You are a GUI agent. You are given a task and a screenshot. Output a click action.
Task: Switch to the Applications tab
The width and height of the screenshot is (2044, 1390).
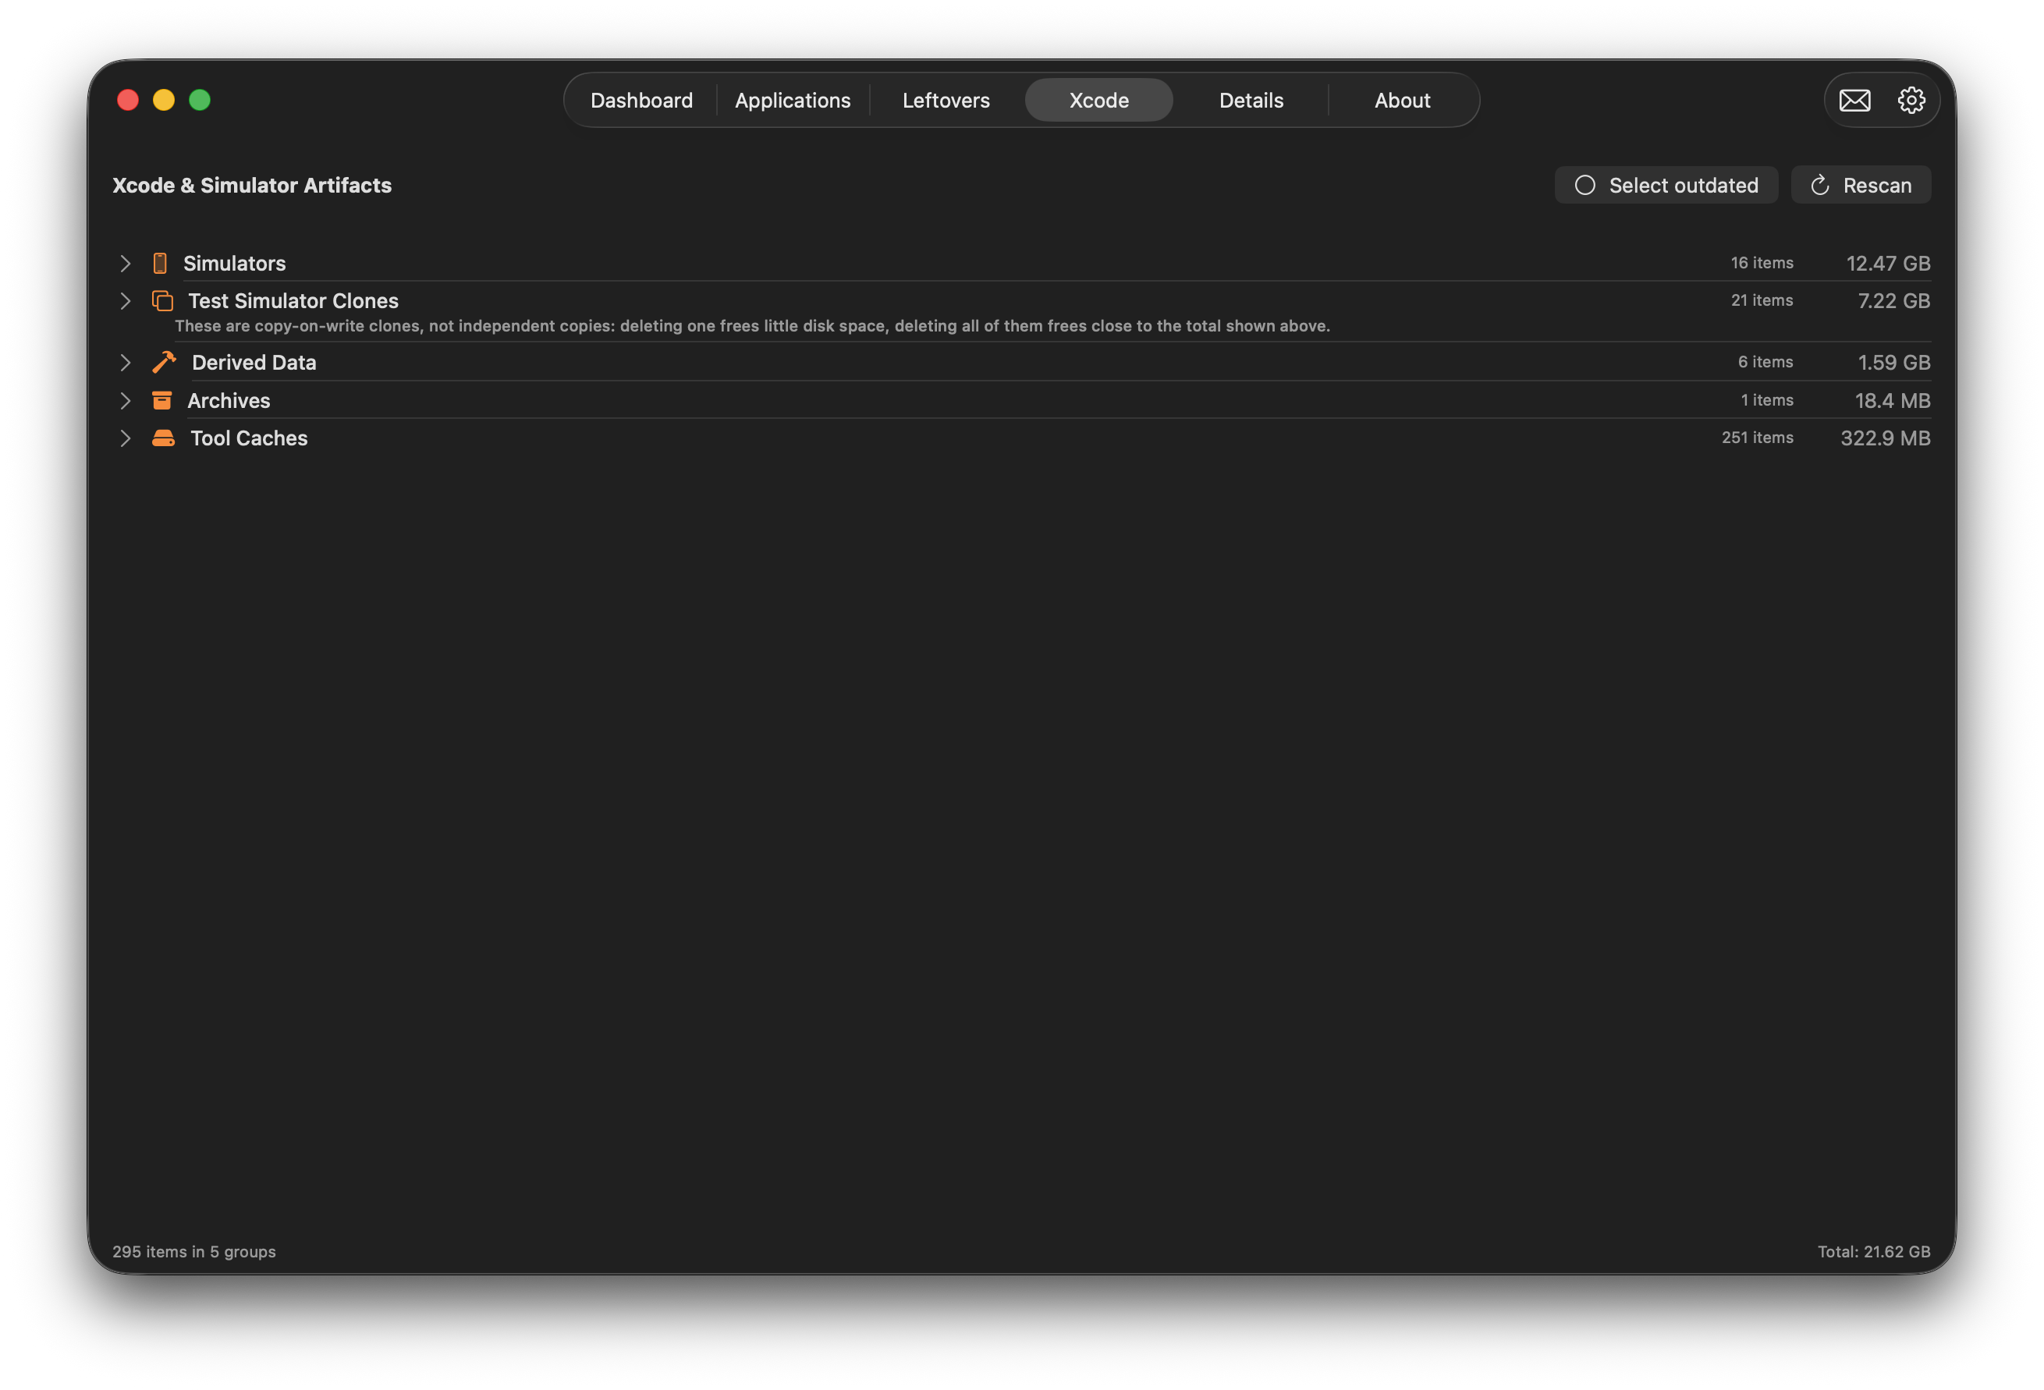coord(793,100)
